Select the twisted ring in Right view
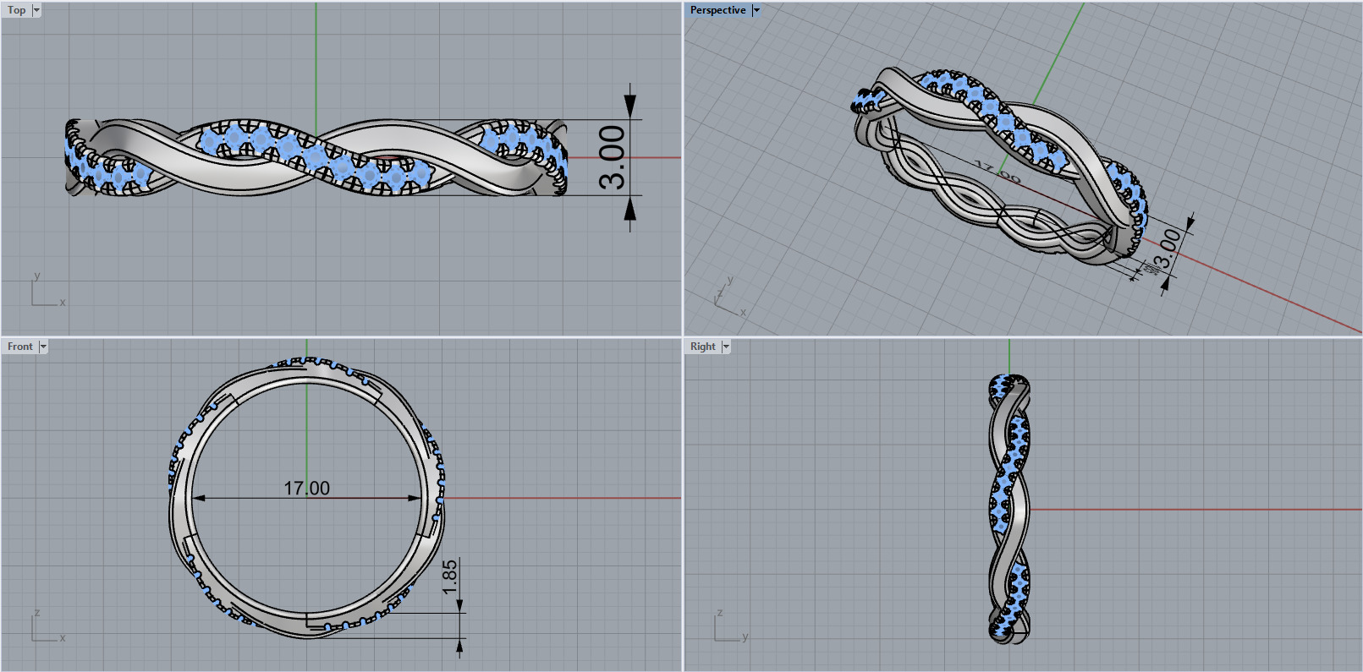Screen dimensions: 1363x672 pyautogui.click(x=1009, y=509)
